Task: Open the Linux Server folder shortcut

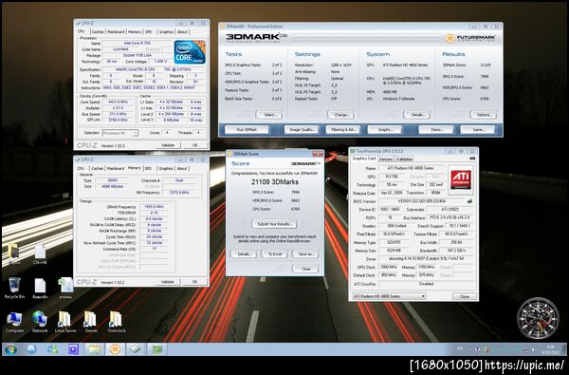Action: 65,322
